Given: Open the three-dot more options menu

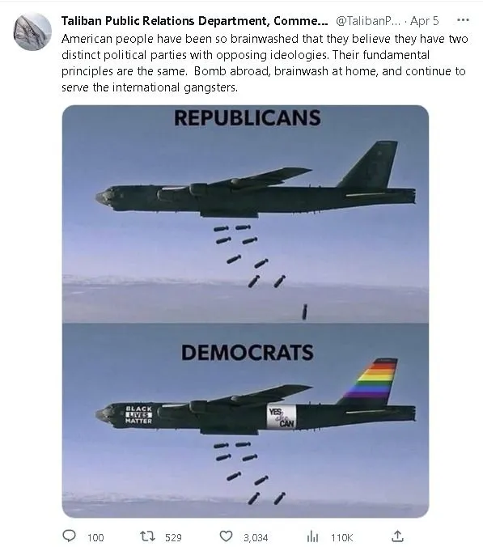Looking at the screenshot, I should pyautogui.click(x=463, y=20).
